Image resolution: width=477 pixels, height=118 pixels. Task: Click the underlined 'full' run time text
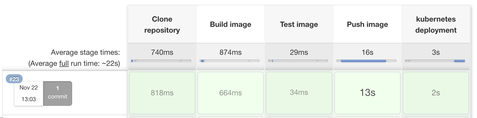click(64, 63)
